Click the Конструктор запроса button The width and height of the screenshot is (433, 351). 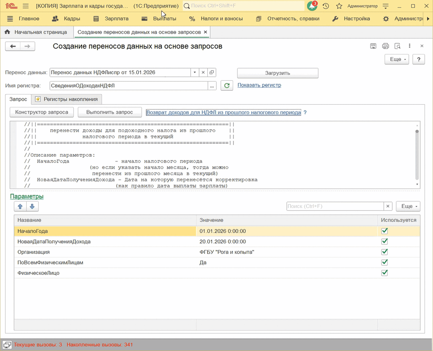pyautogui.click(x=42, y=112)
